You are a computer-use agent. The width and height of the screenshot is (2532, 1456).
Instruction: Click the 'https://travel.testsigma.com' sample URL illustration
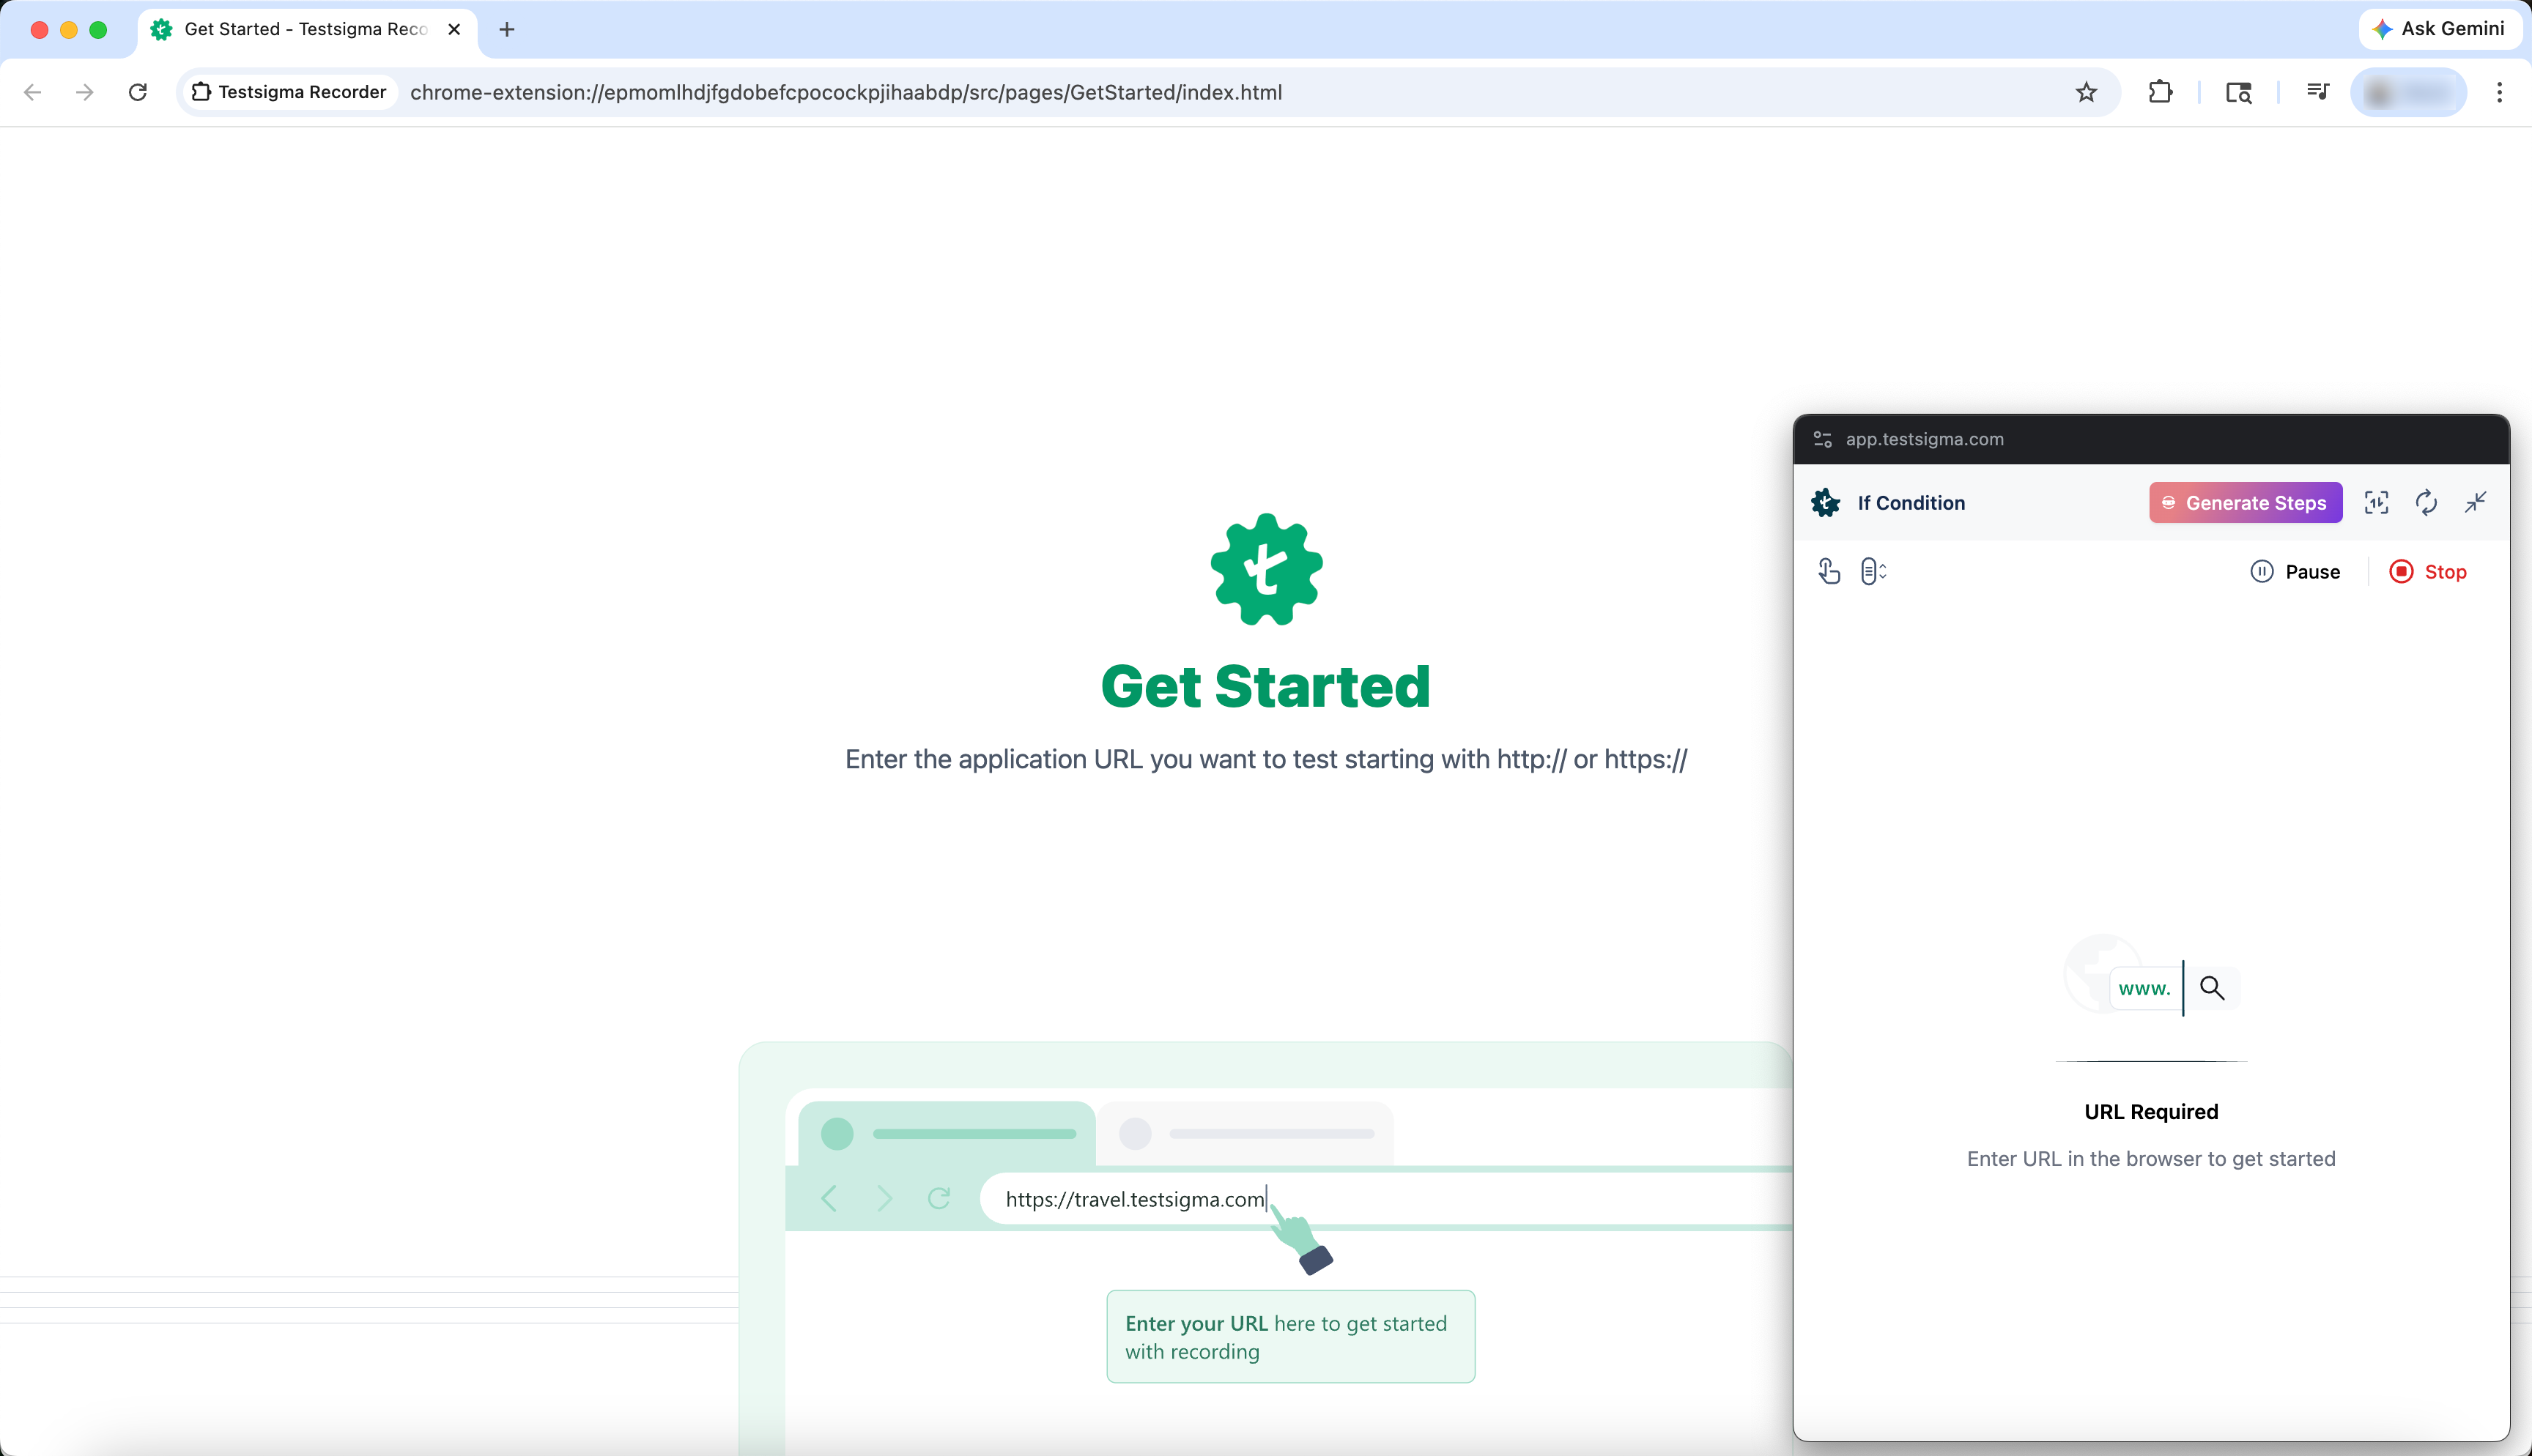pyautogui.click(x=1135, y=1198)
